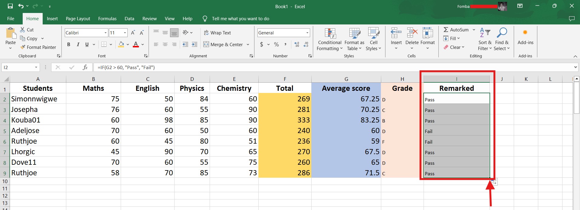This screenshot has width=580, height=210.
Task: Click the Cut button
Action: (27, 30)
